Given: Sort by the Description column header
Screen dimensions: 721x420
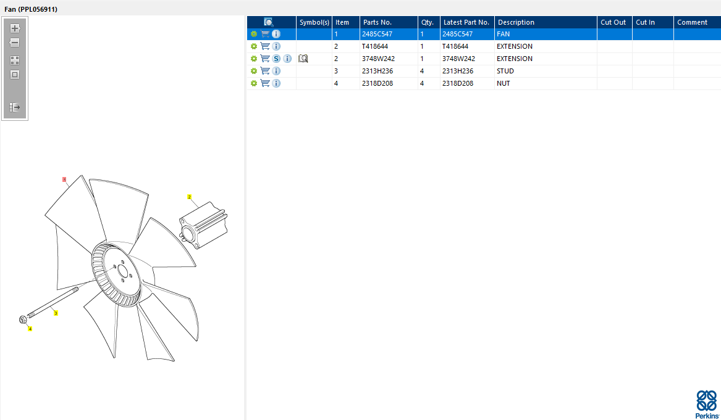Looking at the screenshot, I should point(546,22).
